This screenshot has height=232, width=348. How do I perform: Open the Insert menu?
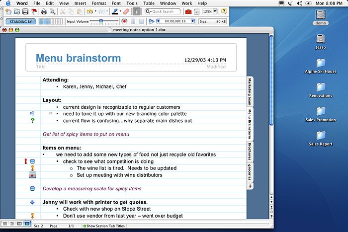(x=80, y=3)
